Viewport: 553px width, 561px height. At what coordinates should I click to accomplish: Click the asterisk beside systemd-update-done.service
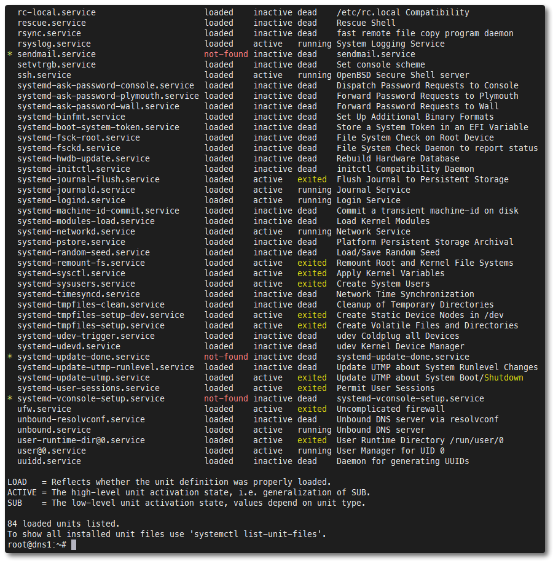pos(10,357)
